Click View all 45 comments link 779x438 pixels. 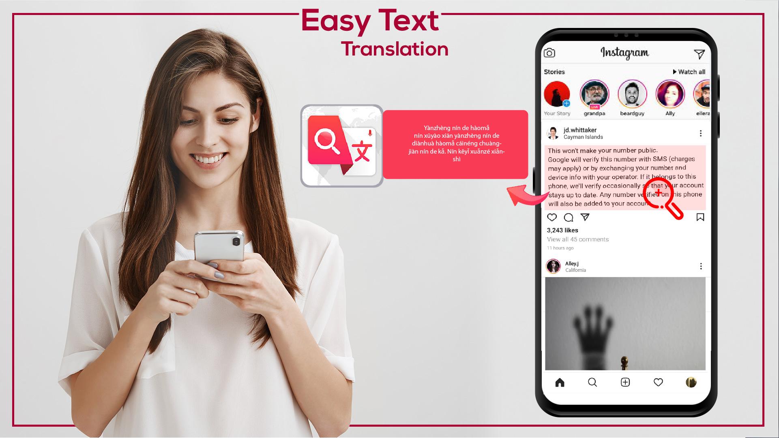pos(577,239)
